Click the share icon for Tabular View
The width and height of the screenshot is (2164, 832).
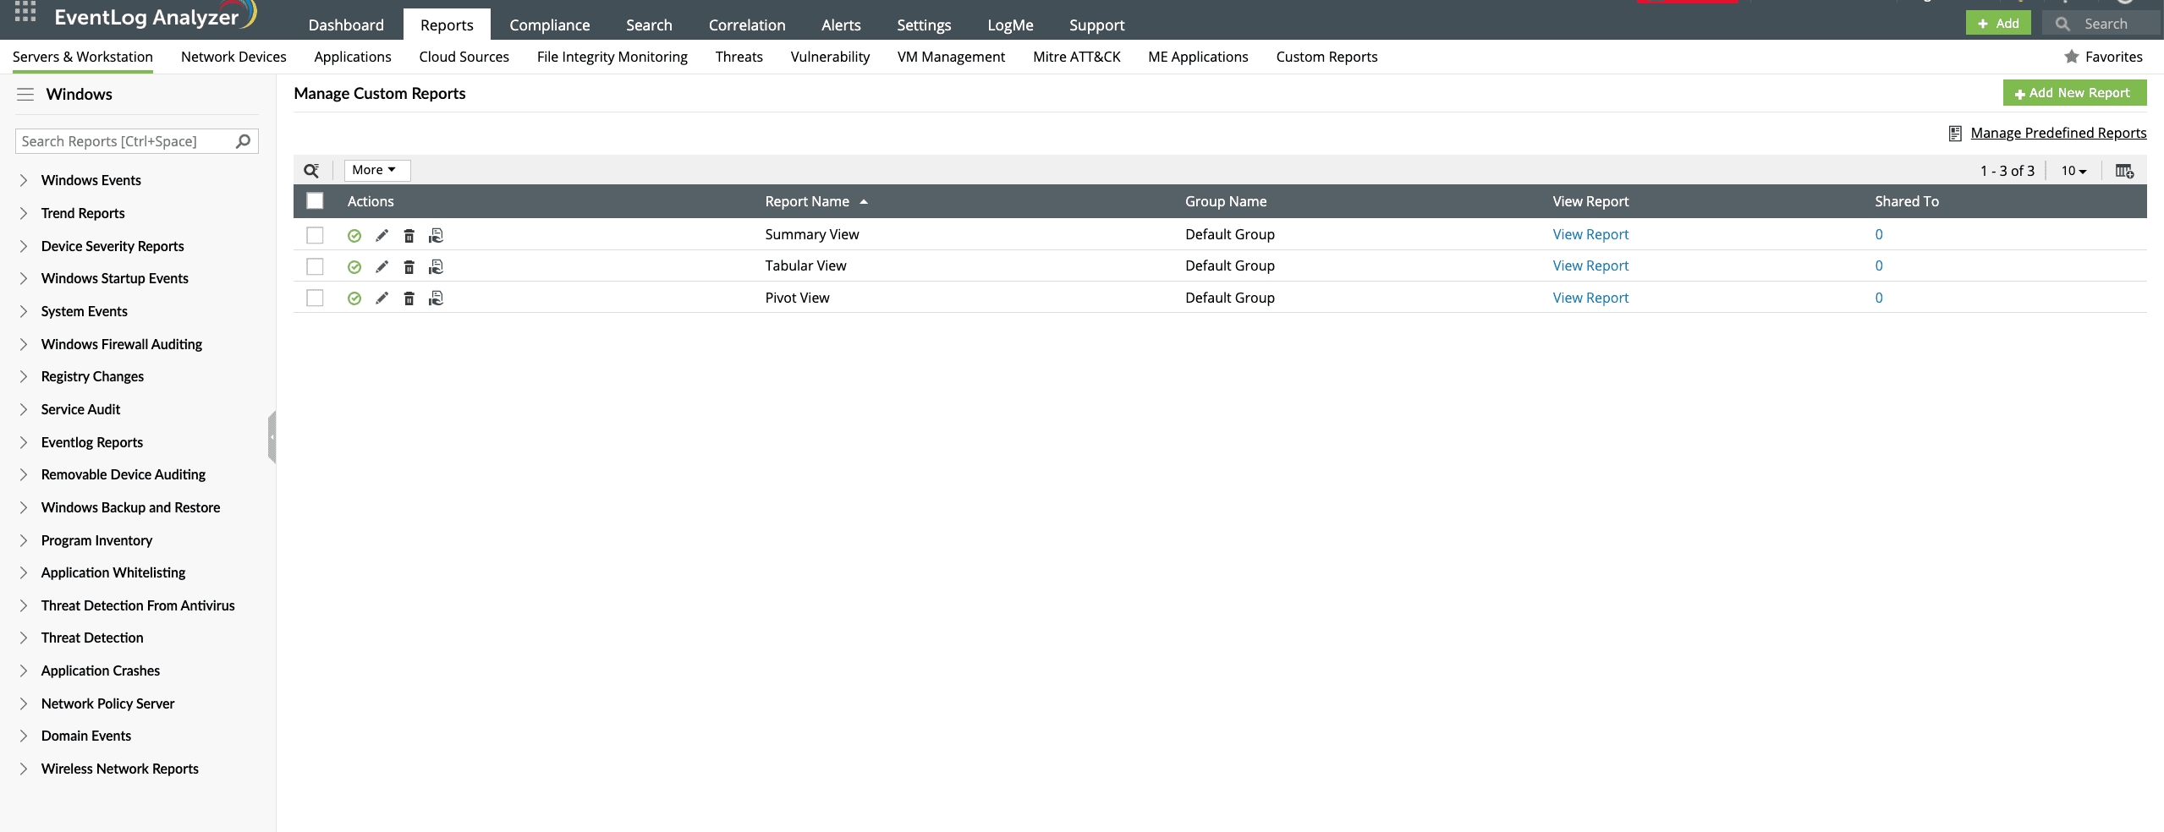(436, 266)
